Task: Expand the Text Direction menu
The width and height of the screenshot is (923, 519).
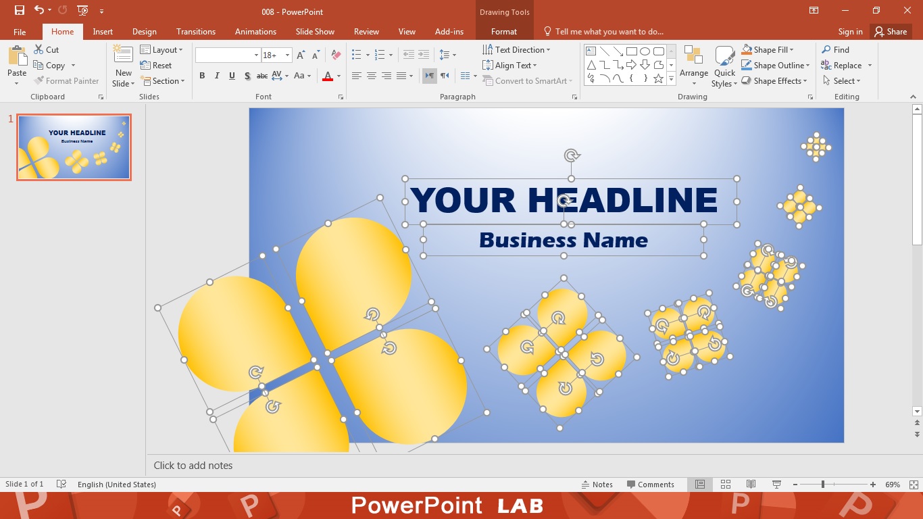Action: pos(516,50)
